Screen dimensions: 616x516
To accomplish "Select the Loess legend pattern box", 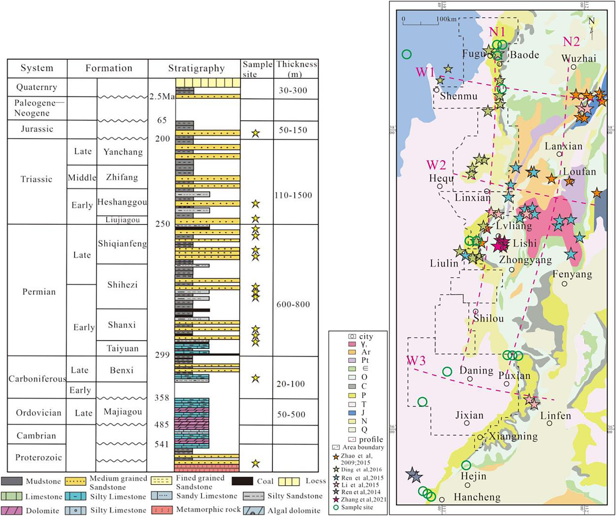I will pos(289,482).
